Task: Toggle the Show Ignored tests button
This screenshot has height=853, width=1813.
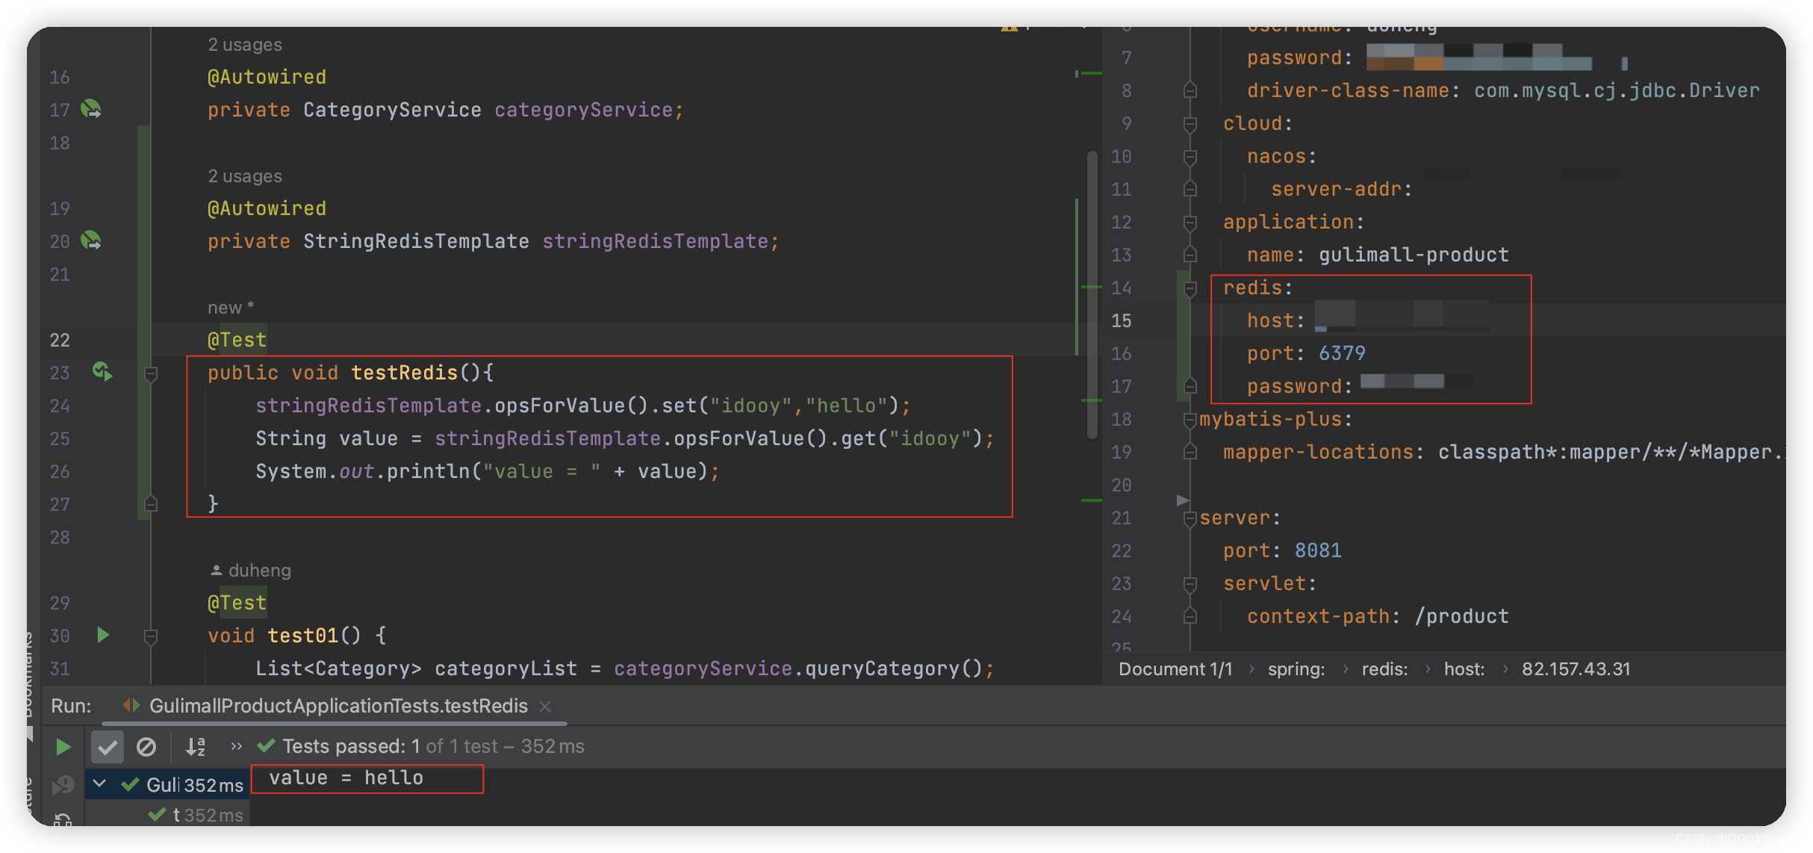Action: (146, 746)
